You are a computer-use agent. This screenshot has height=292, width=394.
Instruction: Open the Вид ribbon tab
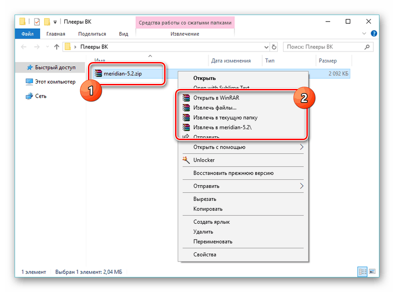(x=124, y=34)
